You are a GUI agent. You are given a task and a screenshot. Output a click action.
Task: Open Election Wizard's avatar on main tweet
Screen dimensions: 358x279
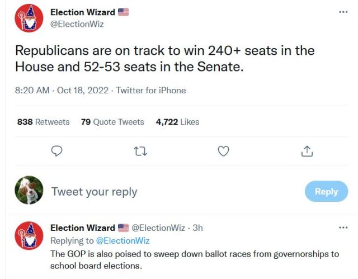point(29,18)
